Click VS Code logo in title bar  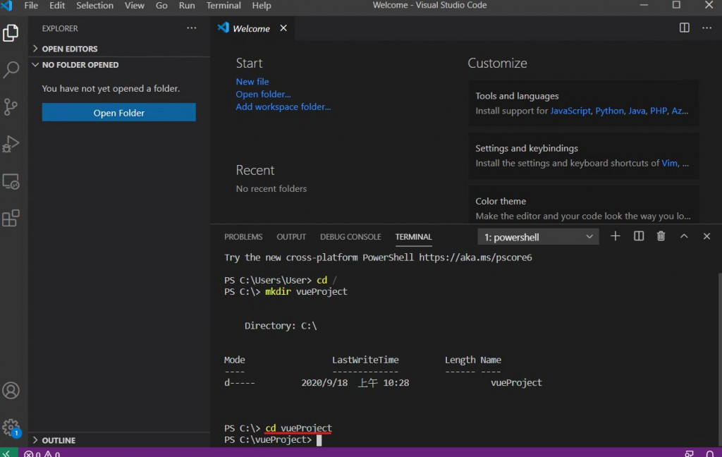point(7,6)
